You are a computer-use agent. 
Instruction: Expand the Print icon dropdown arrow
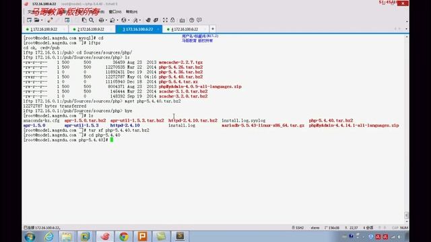[106, 20]
